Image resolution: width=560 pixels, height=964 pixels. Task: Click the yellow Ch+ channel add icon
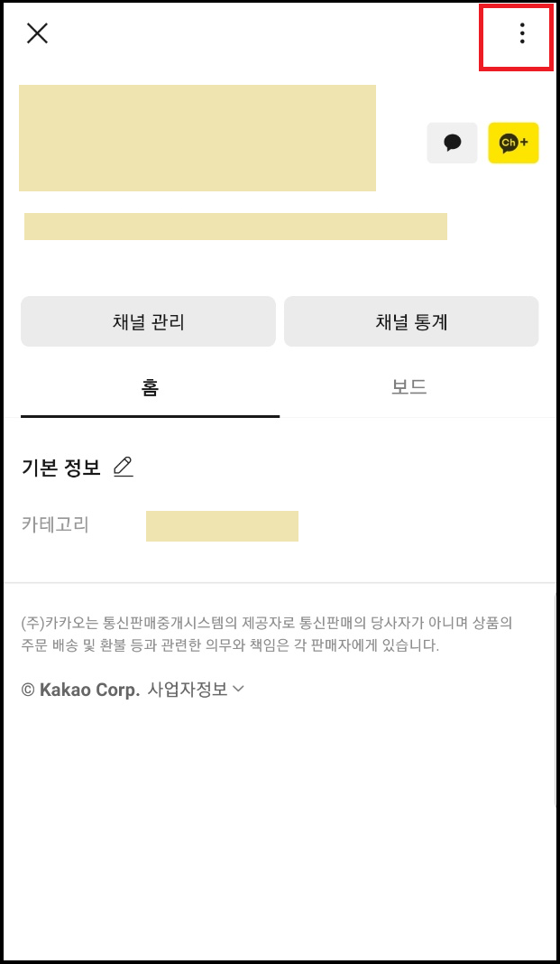coord(513,143)
